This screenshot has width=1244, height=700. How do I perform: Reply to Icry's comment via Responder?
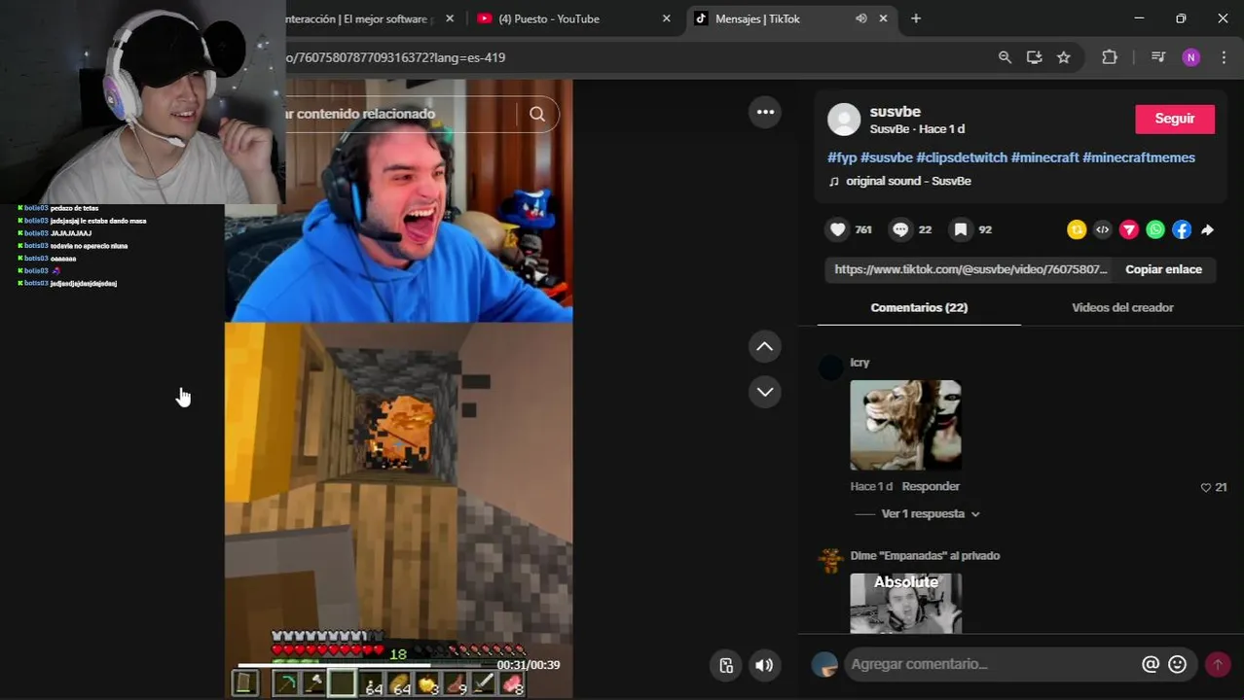click(931, 486)
